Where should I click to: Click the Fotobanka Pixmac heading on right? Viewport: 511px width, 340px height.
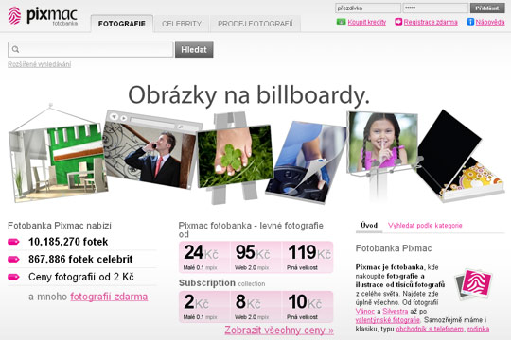click(x=394, y=248)
